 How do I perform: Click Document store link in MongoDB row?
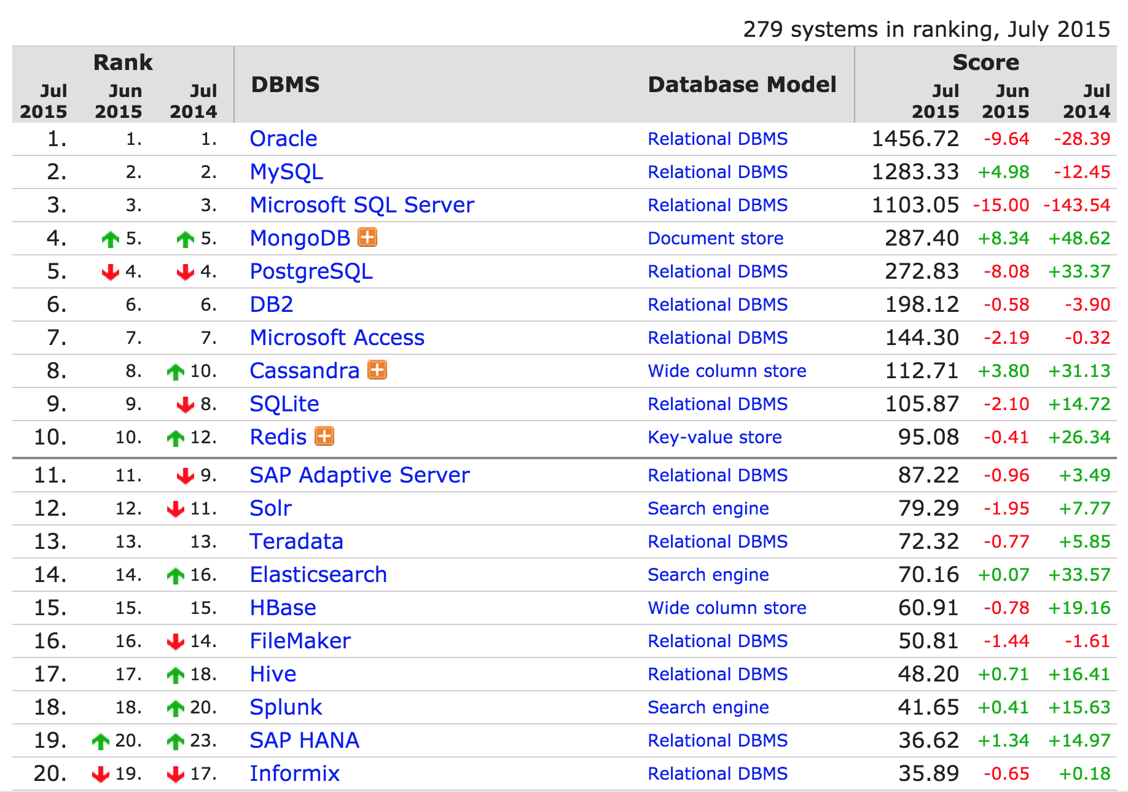click(x=715, y=238)
